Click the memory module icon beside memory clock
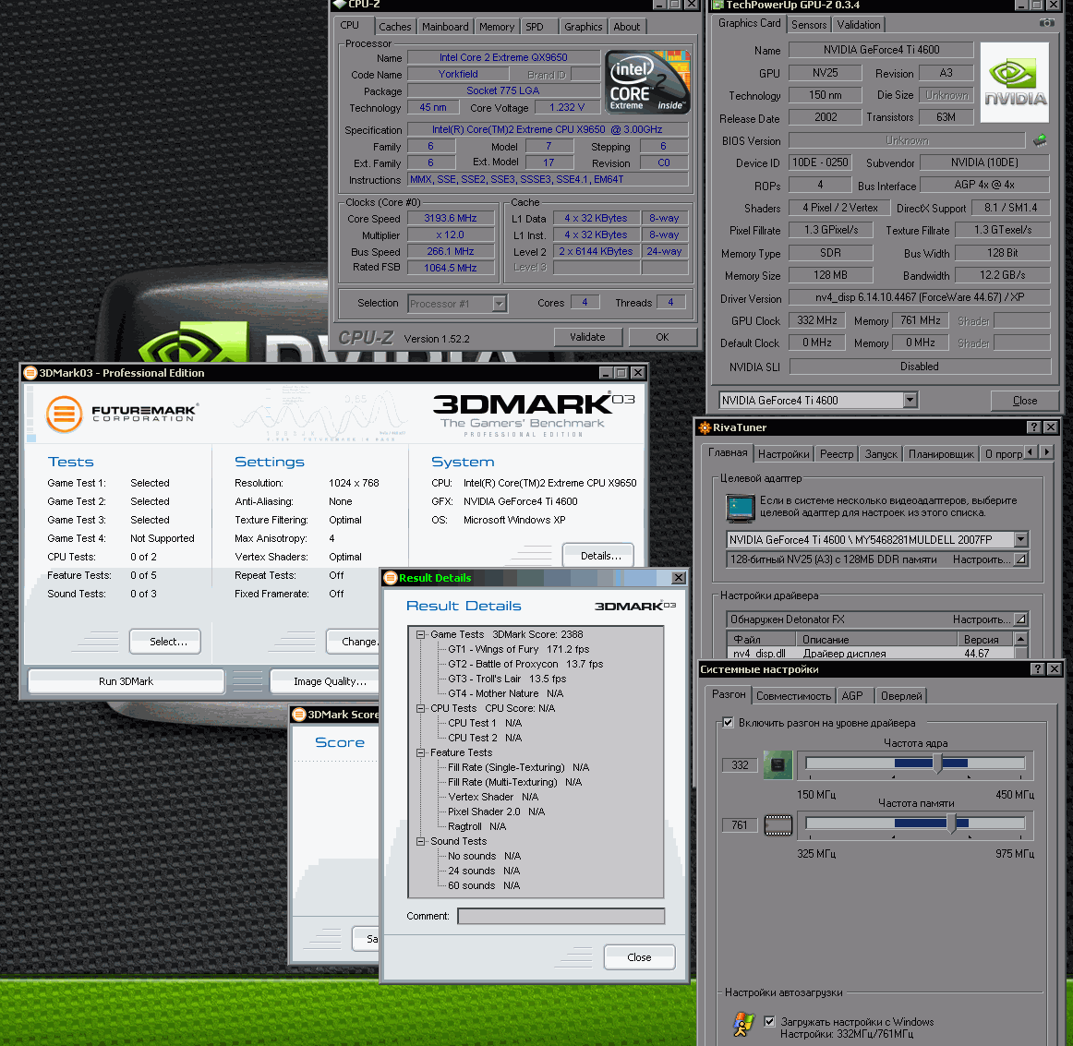This screenshot has height=1046, width=1073. point(778,825)
